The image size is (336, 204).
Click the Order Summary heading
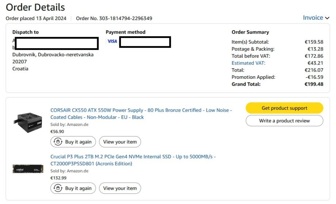point(250,32)
